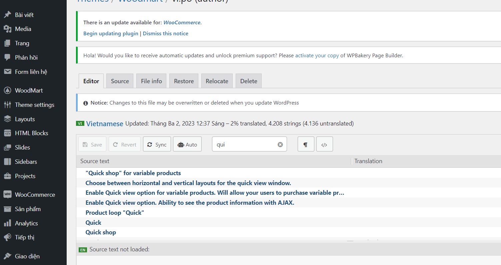Click the Auto translate robot button

point(187,144)
